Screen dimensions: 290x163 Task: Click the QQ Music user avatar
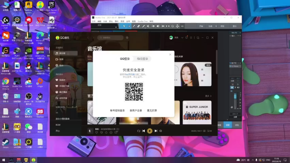171,38
